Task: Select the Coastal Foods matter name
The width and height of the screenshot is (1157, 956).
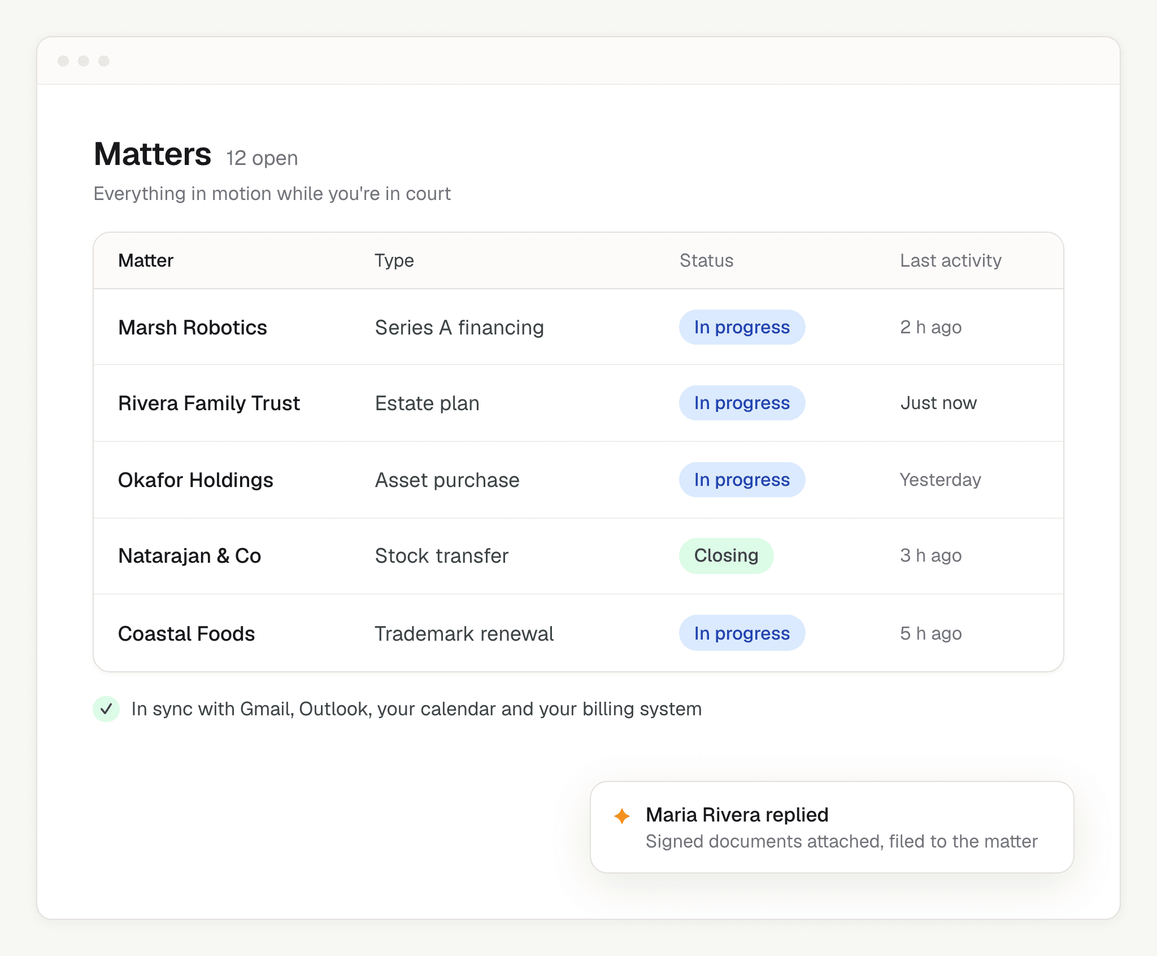Action: point(186,634)
